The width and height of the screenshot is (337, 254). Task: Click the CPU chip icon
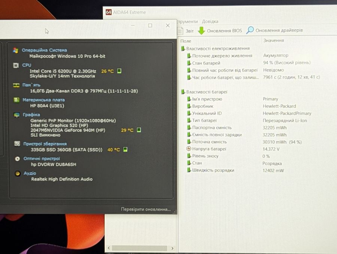pos(16,65)
